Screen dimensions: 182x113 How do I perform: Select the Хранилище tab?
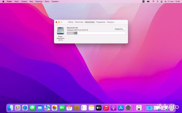(89, 22)
